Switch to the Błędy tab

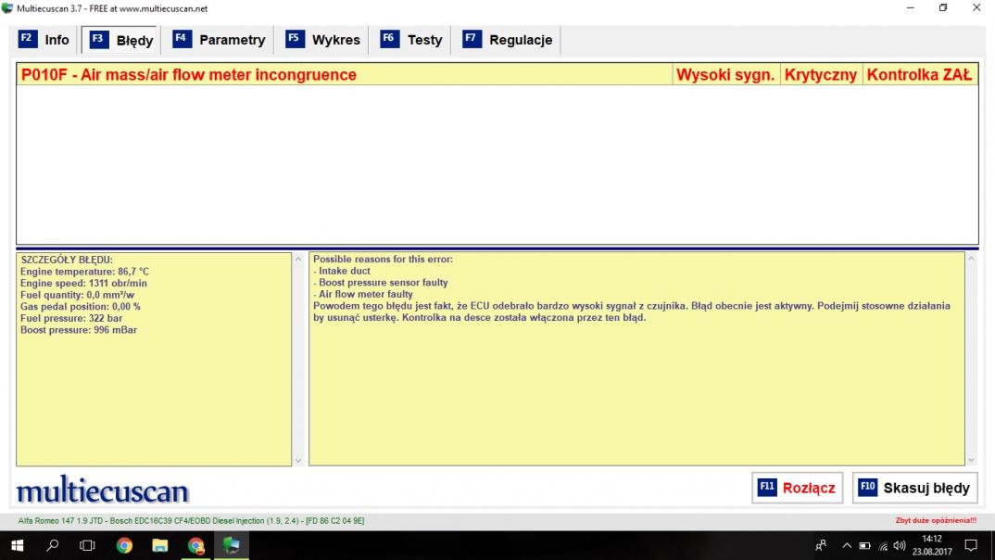tap(120, 40)
